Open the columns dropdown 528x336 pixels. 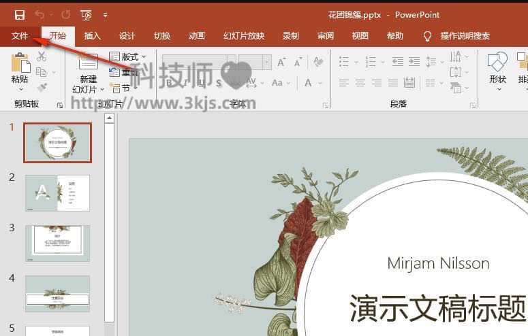pyautogui.click(x=434, y=83)
